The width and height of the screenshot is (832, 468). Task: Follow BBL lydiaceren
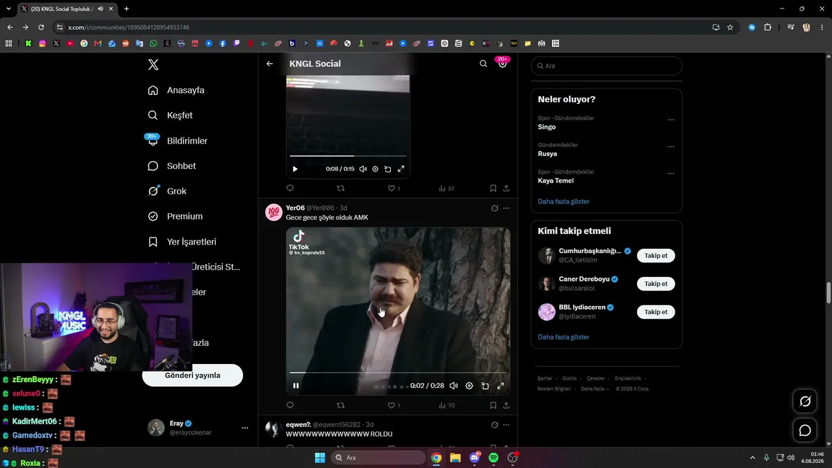tap(656, 312)
